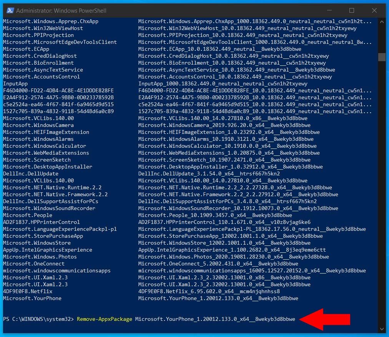Viewport: 389px width, 337px height.
Task: Click Microsoft.StorePurchaseApp in name column
Action: tap(43, 236)
